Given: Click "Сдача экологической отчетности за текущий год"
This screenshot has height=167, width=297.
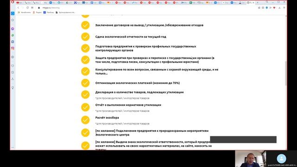Looking at the screenshot, I should (131, 37).
